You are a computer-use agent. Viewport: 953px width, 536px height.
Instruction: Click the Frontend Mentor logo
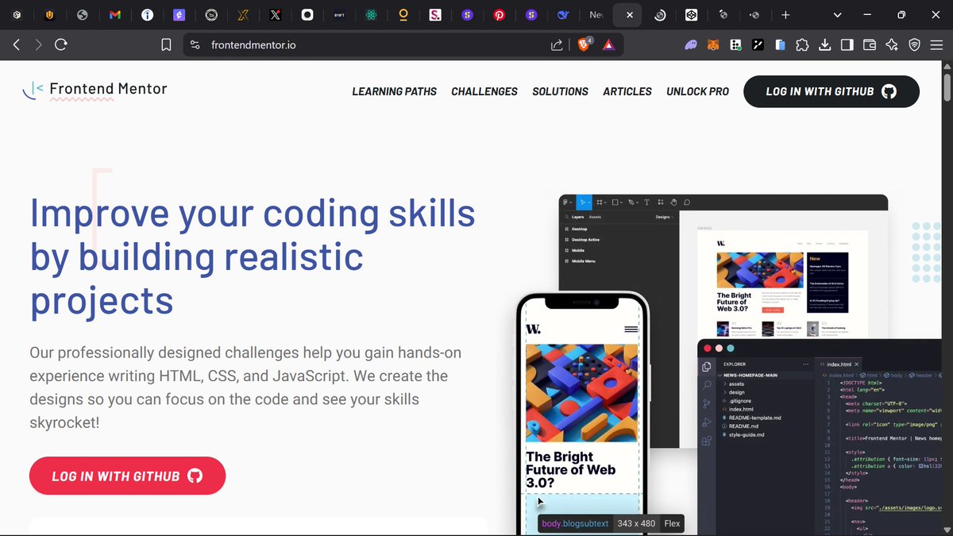click(x=95, y=90)
